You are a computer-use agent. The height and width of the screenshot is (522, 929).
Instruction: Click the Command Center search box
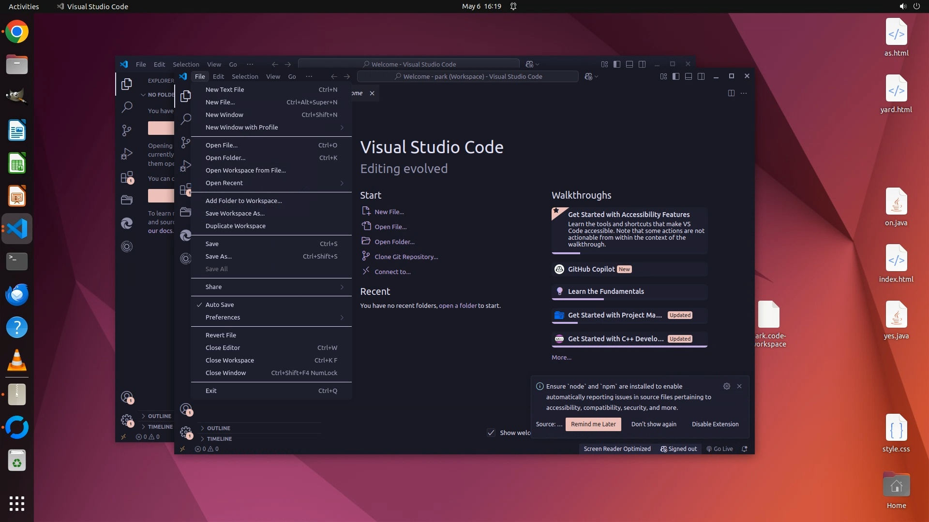click(467, 76)
